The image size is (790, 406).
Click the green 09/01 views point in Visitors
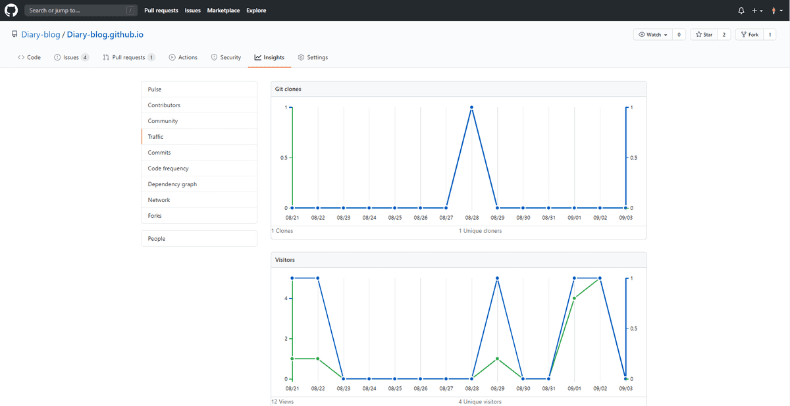point(574,298)
